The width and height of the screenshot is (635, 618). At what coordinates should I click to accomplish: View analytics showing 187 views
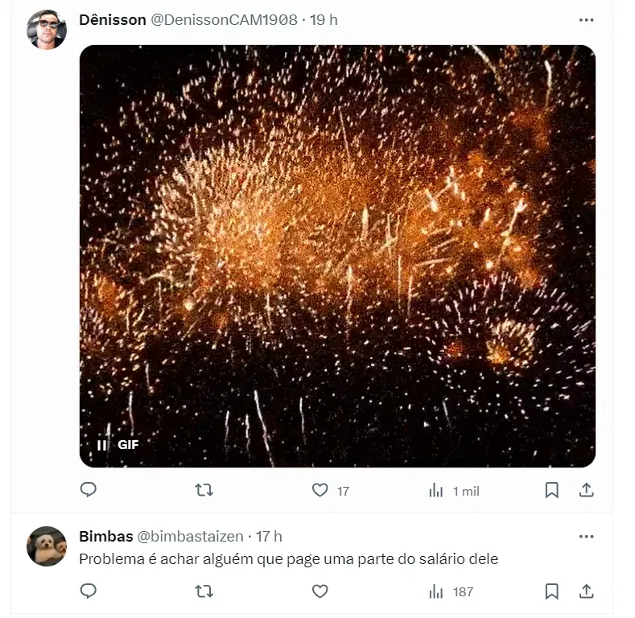452,591
